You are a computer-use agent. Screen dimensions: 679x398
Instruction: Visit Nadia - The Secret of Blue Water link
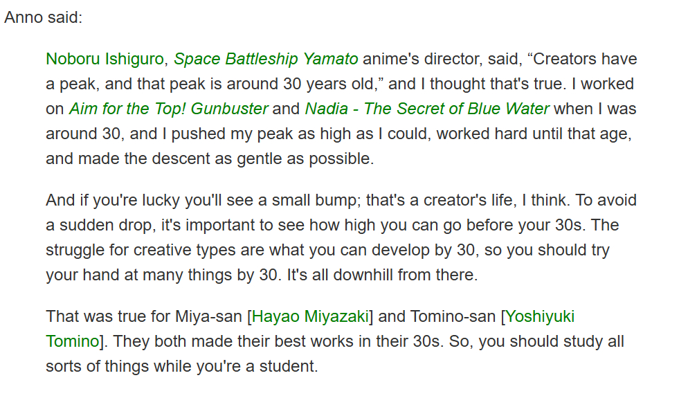[426, 109]
